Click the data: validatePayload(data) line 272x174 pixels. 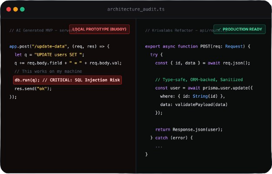194,105
